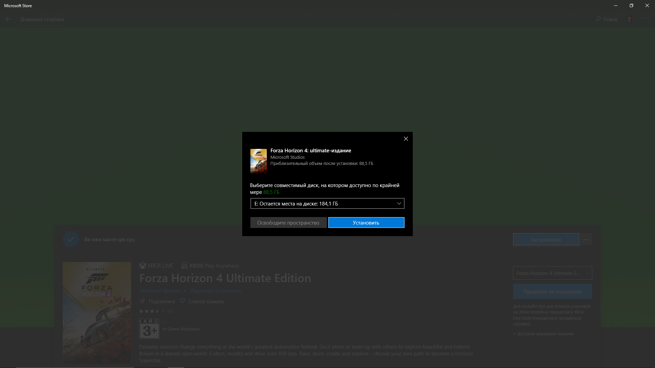Click the IARC 3+ rating badge
Image resolution: width=655 pixels, height=368 pixels.
click(149, 329)
